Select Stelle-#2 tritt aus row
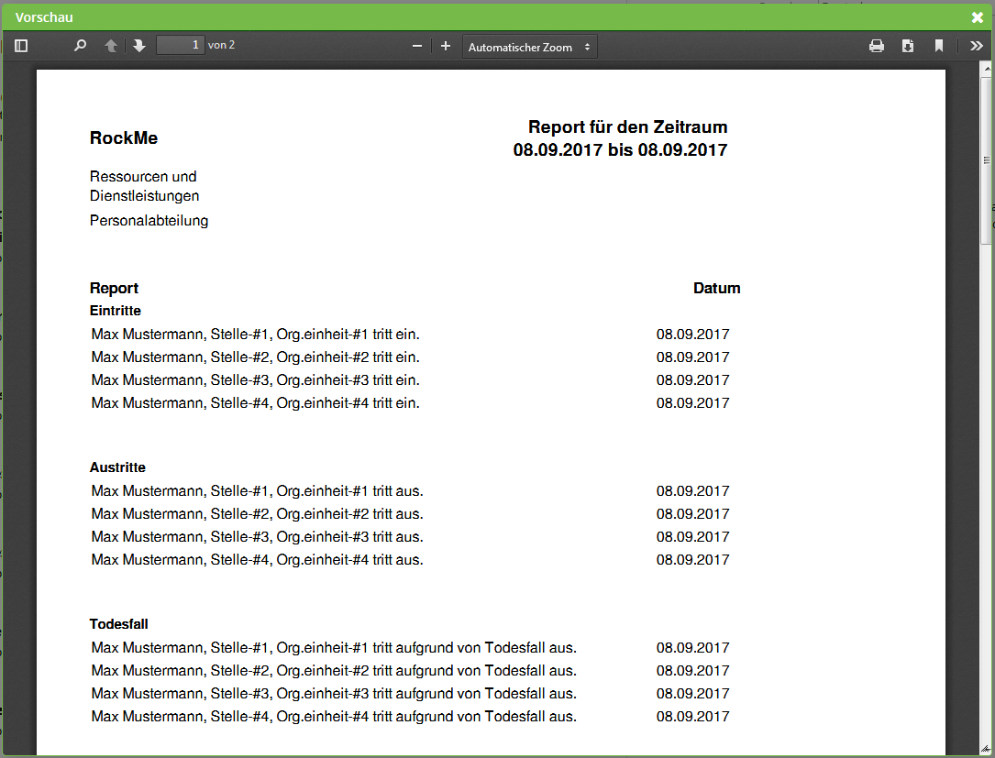Image resolution: width=995 pixels, height=758 pixels. pos(410,514)
